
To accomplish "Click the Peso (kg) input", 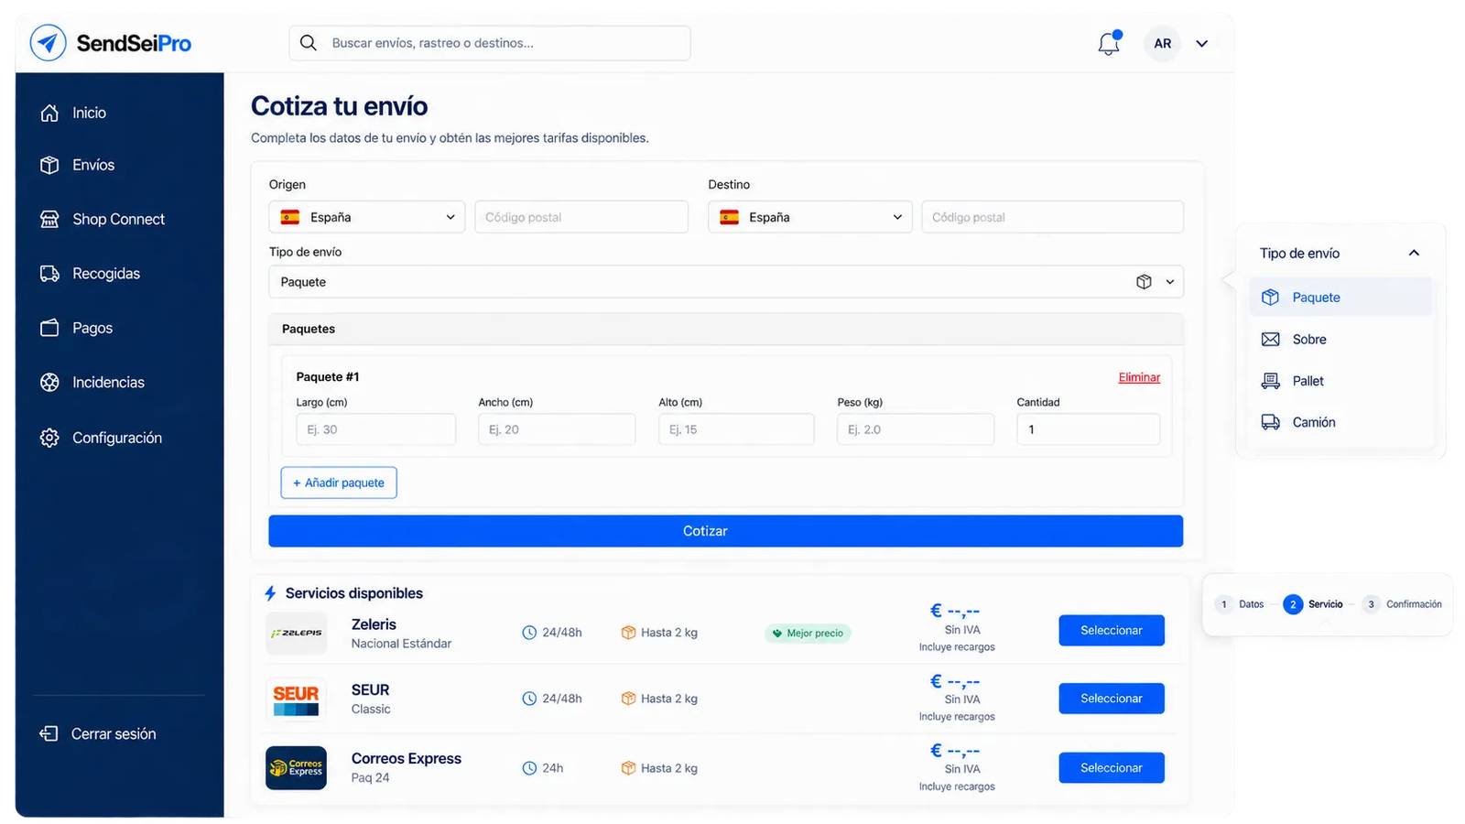I will pyautogui.click(x=916, y=429).
